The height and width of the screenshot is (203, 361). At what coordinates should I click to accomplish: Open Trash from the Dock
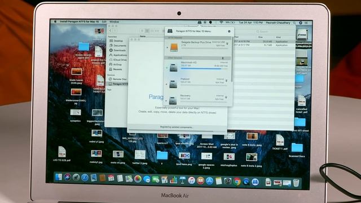coord(296,183)
